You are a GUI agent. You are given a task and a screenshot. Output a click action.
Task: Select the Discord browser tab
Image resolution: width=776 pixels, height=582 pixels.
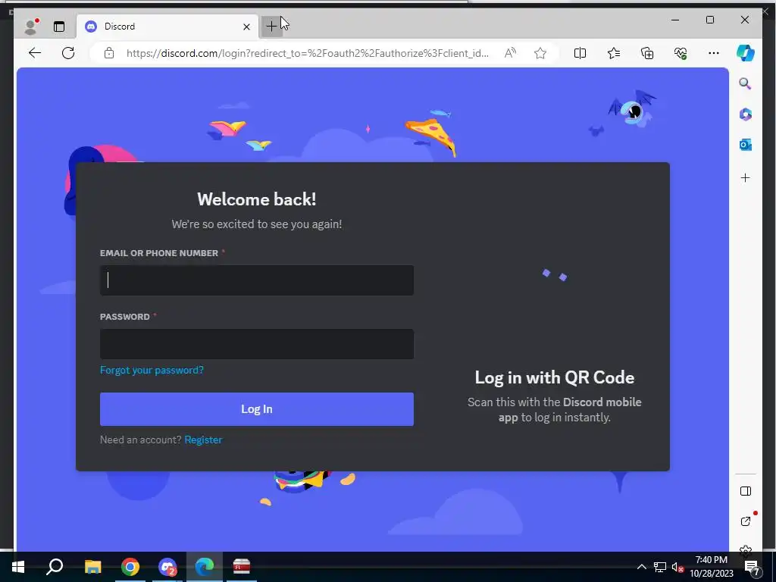click(167, 27)
